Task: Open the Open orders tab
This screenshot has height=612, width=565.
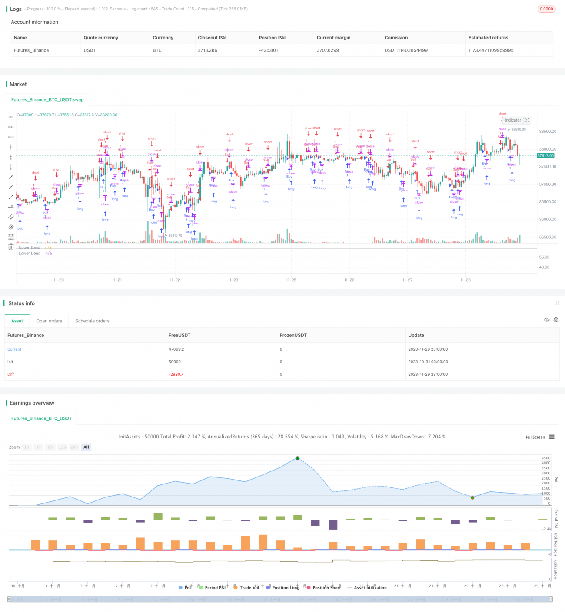Action: 49,321
